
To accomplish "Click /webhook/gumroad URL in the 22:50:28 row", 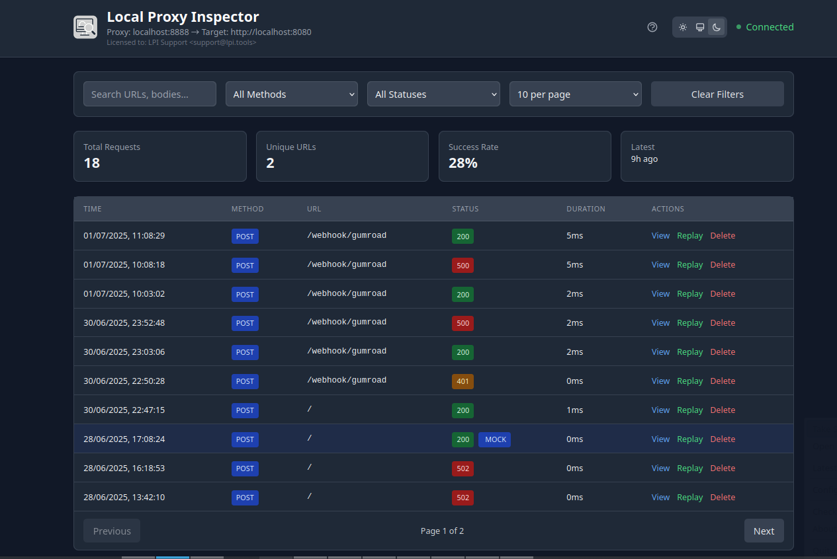I will [x=347, y=380].
